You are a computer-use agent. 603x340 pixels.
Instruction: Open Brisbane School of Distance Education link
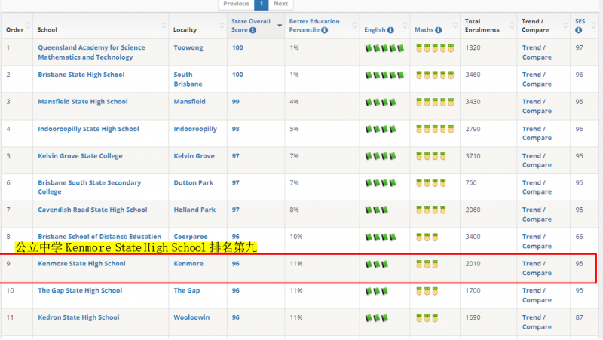click(99, 237)
